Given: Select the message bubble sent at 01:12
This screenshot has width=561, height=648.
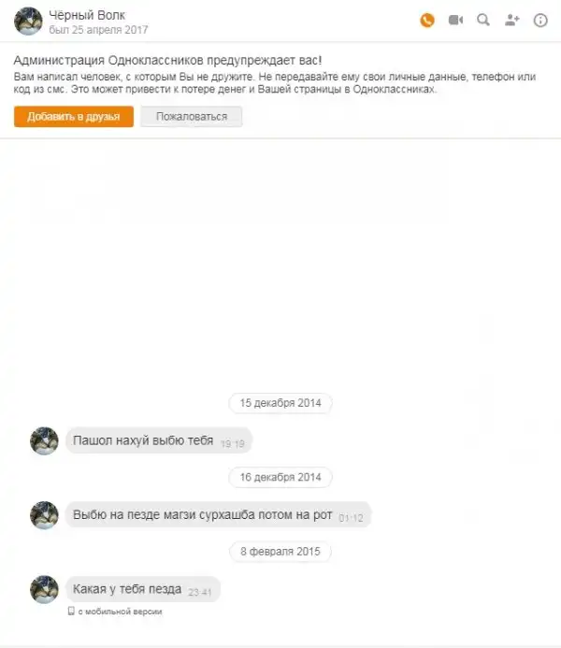Looking at the screenshot, I should [x=219, y=515].
